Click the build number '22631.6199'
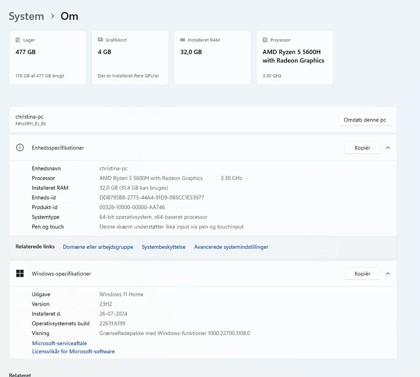The width and height of the screenshot is (420, 377). pos(112,324)
